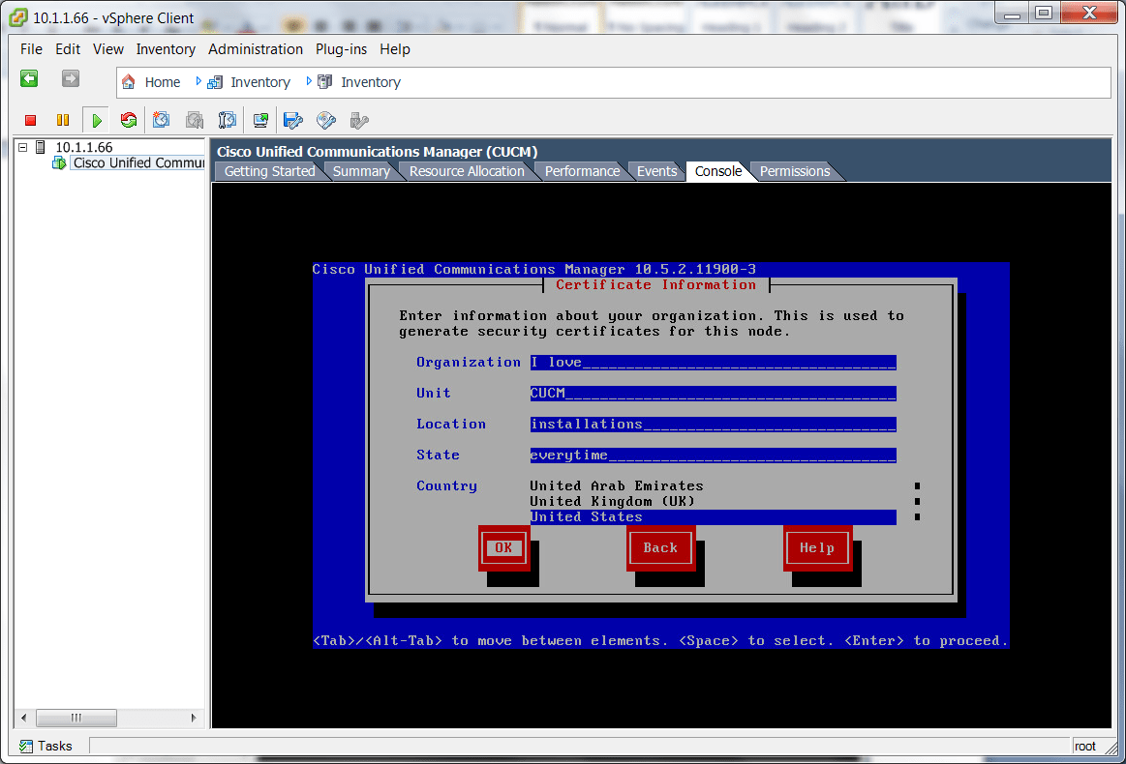Click the Location field containing 'installations'
Screen dimensions: 1126x764
pyautogui.click(x=714, y=424)
